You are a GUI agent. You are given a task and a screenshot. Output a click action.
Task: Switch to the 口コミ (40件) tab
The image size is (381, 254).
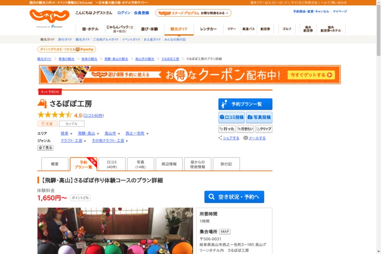pos(112,164)
